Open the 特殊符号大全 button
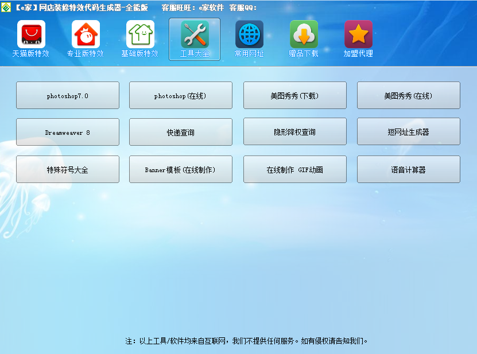 pyautogui.click(x=68, y=169)
